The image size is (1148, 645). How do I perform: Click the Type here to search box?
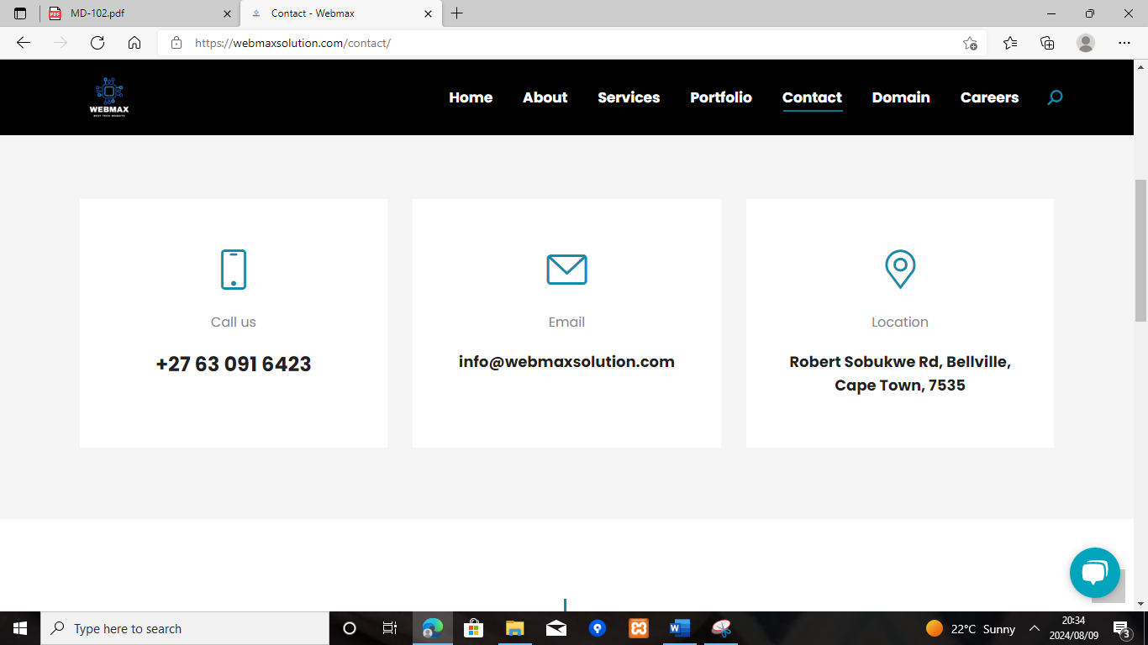pyautogui.click(x=185, y=628)
